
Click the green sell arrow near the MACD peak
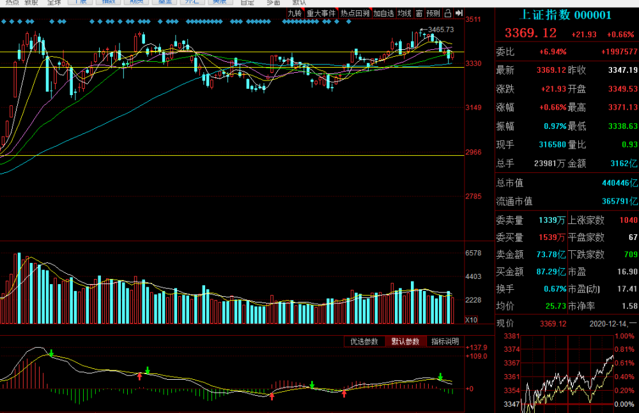51,353
